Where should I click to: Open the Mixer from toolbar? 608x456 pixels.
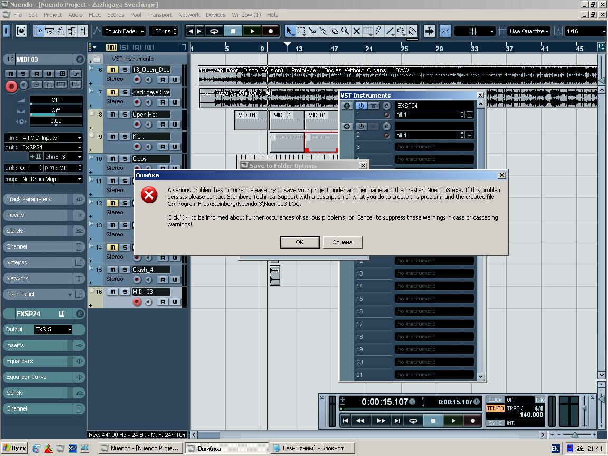tap(83, 31)
